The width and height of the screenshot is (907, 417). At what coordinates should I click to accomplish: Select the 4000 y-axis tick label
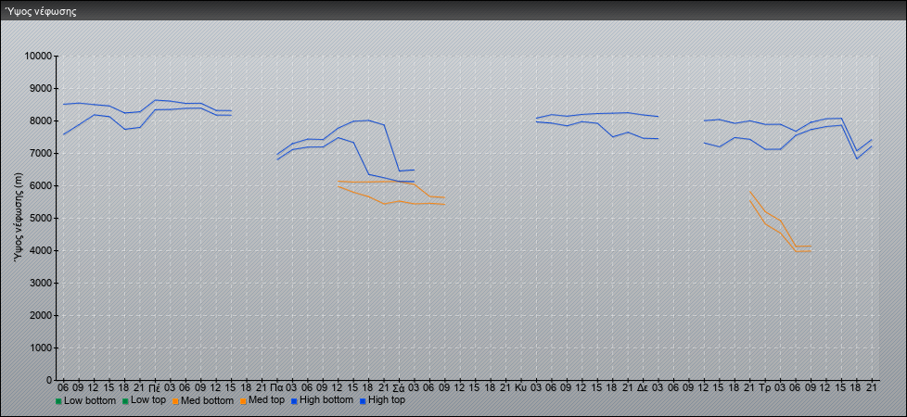[x=41, y=250]
